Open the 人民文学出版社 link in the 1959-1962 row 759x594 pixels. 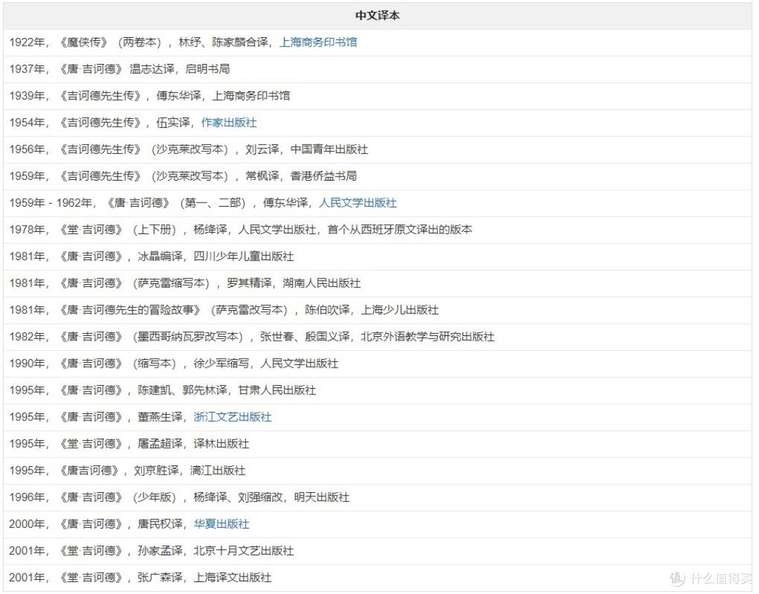(358, 203)
